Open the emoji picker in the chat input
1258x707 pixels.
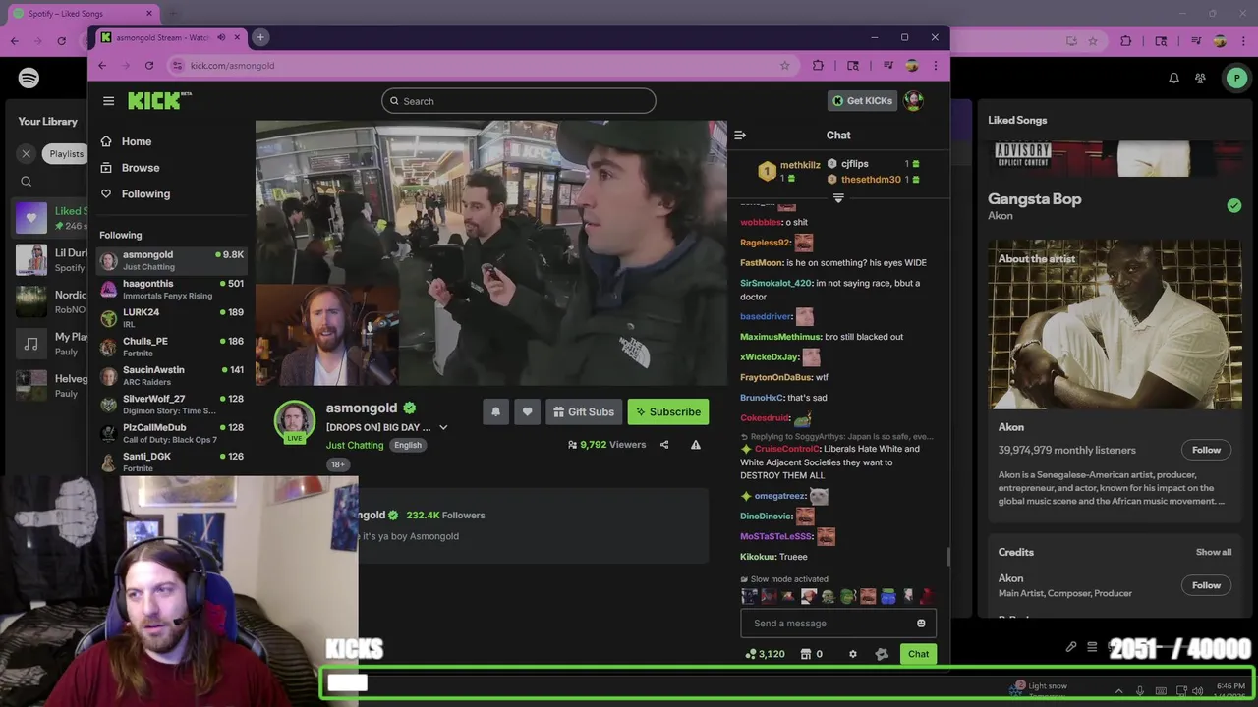tap(921, 624)
